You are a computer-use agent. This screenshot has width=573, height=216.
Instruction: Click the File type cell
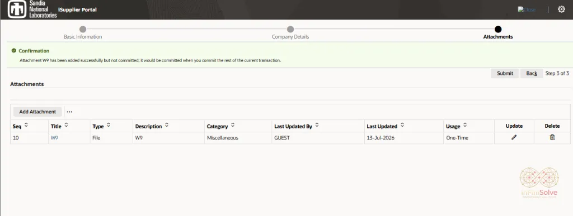pos(111,138)
